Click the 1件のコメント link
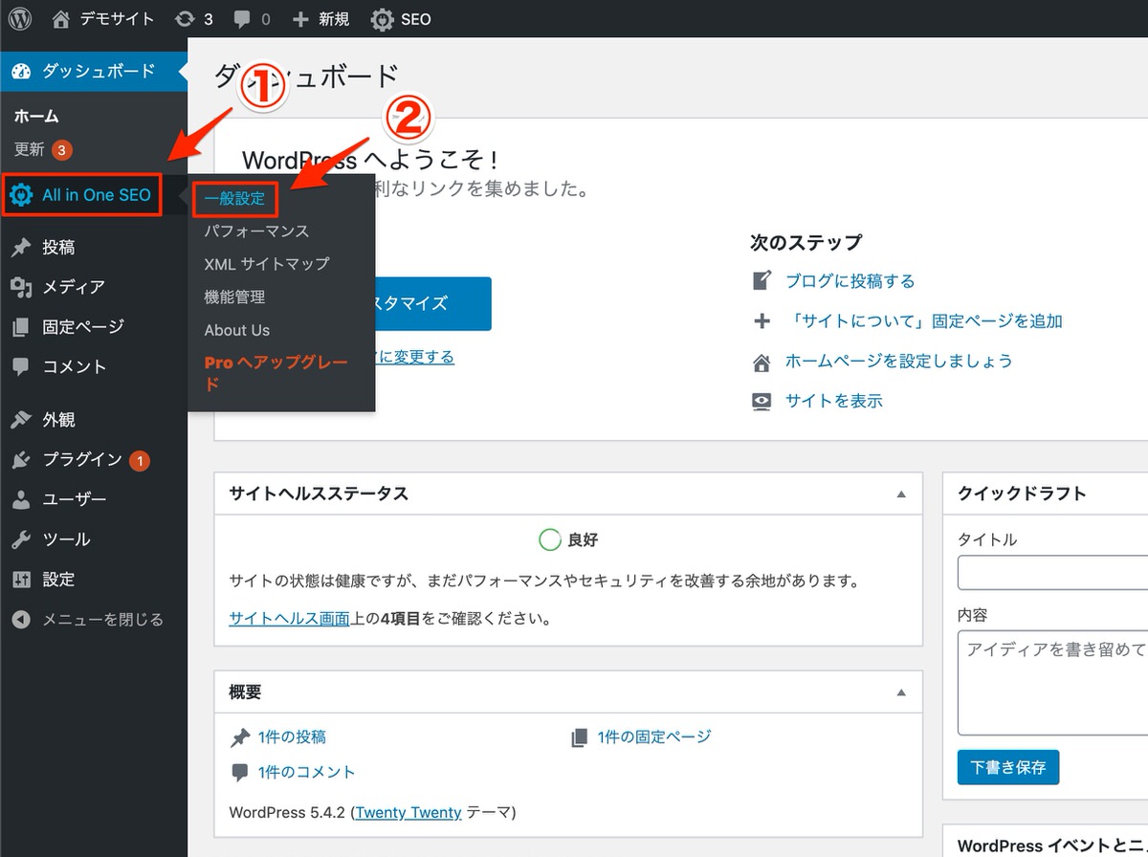Viewport: 1148px width, 857px height. click(306, 772)
